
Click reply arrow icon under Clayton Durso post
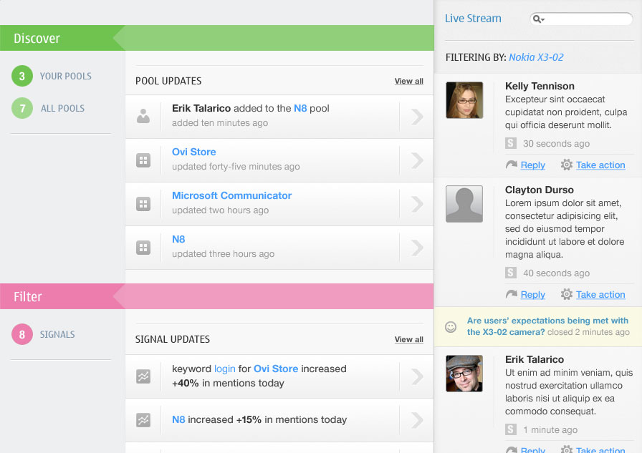(512, 294)
